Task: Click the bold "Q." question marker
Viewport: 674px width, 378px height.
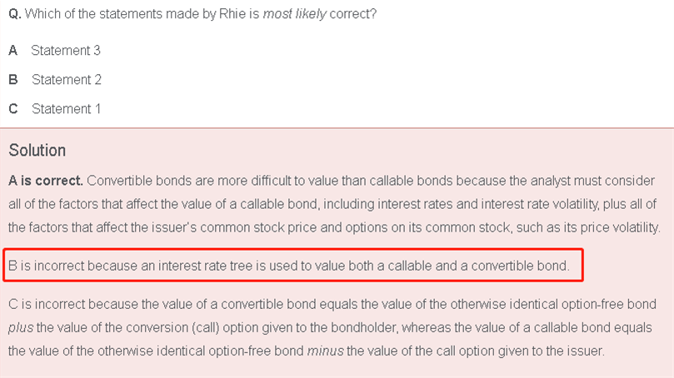Action: [x=15, y=16]
